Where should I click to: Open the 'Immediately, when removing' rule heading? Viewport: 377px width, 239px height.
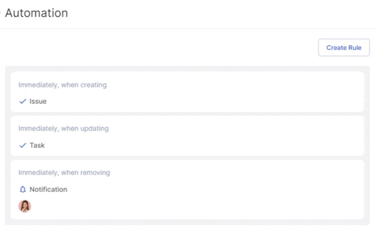point(64,172)
